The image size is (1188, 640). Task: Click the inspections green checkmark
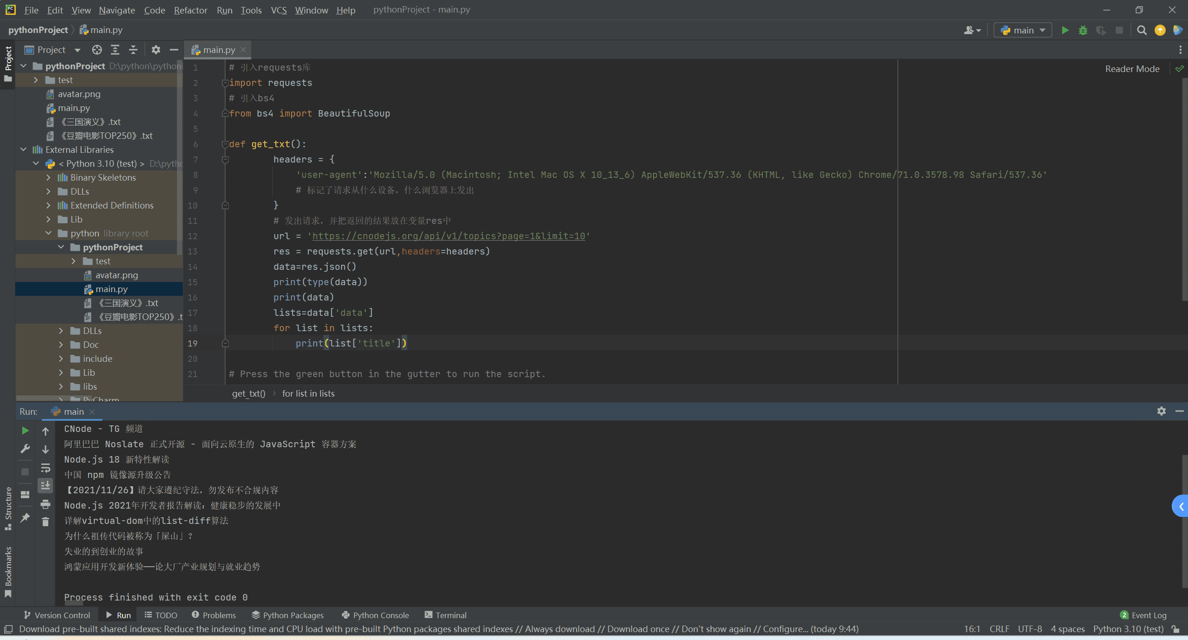1180,69
